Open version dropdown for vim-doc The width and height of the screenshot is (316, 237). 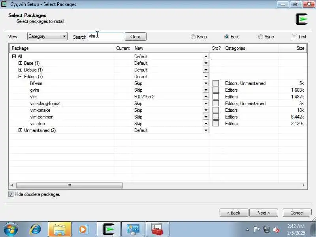pyautogui.click(x=206, y=124)
